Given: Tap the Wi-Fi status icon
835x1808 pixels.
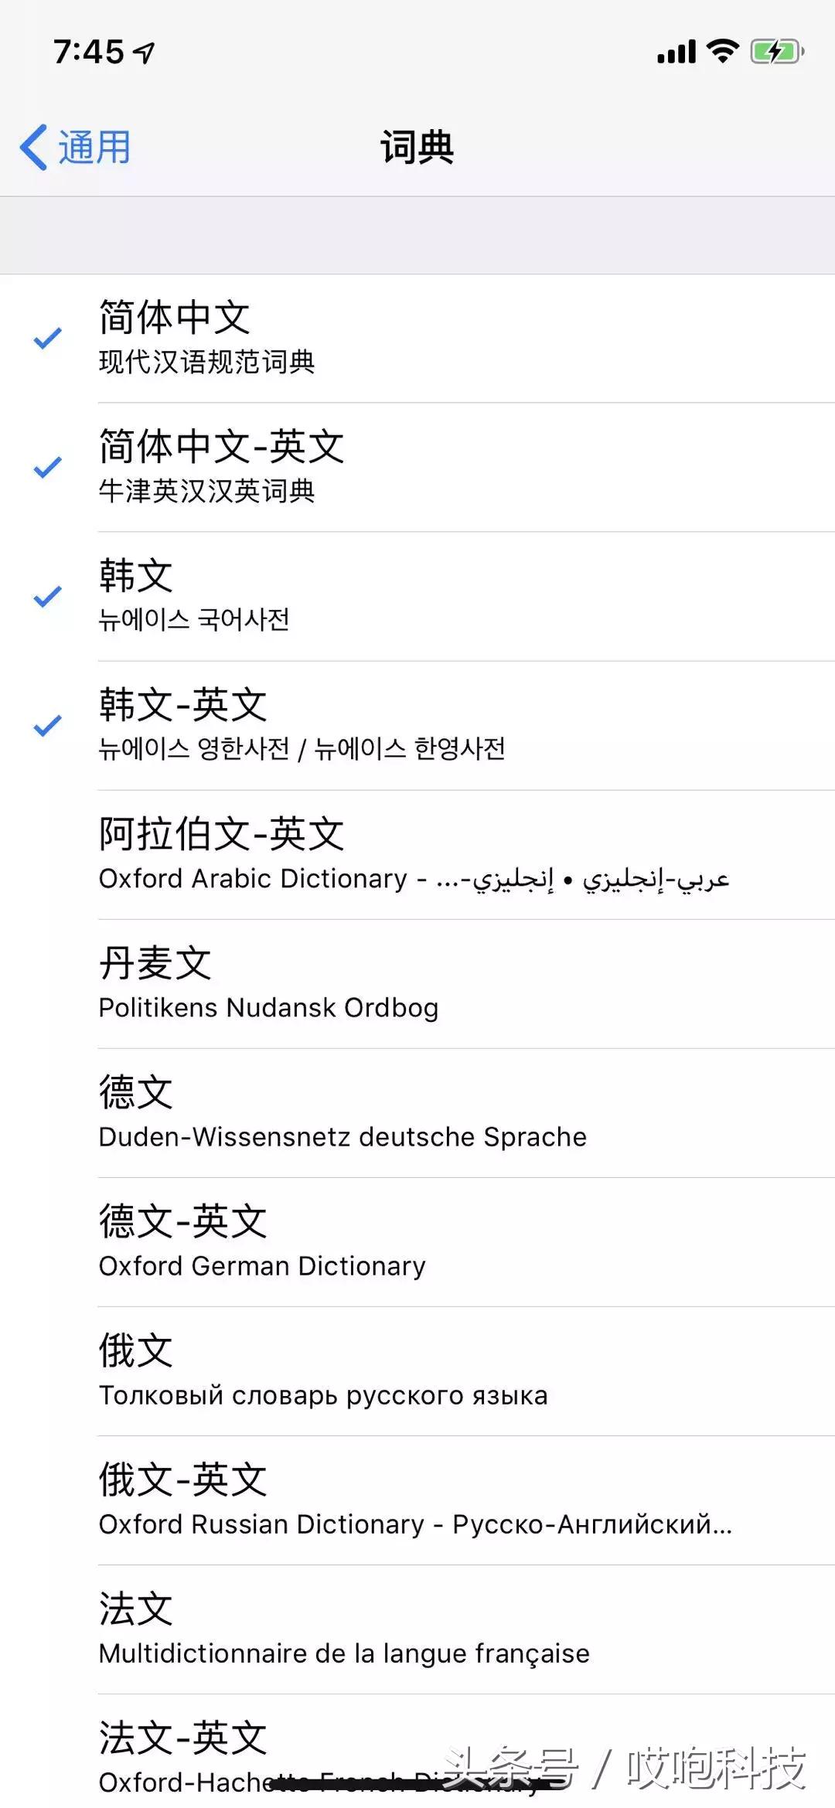Looking at the screenshot, I should (723, 51).
